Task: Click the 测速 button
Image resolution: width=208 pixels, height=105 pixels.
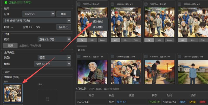Action: coord(10,46)
